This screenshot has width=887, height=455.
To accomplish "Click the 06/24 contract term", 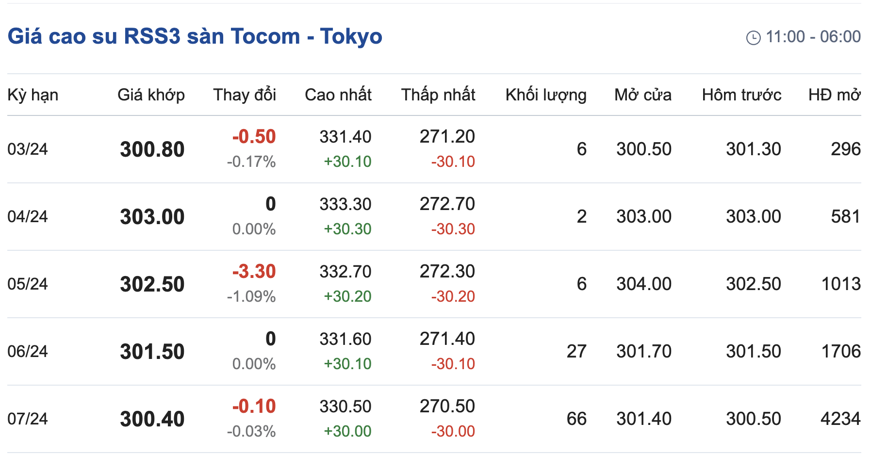I will point(28,351).
